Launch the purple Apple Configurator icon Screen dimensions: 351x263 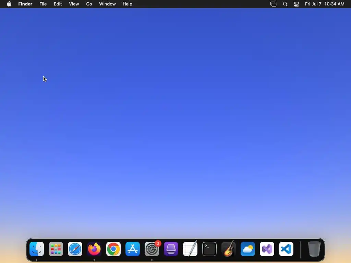click(x=171, y=249)
